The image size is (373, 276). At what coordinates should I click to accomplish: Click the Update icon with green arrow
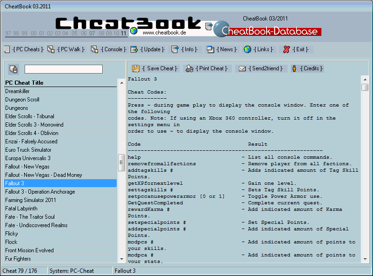point(134,49)
